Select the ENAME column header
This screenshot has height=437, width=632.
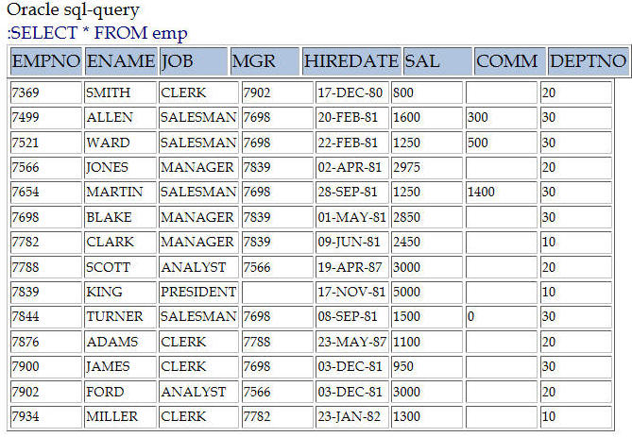pyautogui.click(x=121, y=61)
